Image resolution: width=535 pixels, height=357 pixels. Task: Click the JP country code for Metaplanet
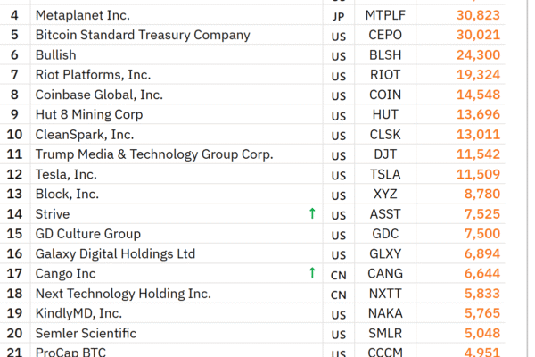point(338,16)
